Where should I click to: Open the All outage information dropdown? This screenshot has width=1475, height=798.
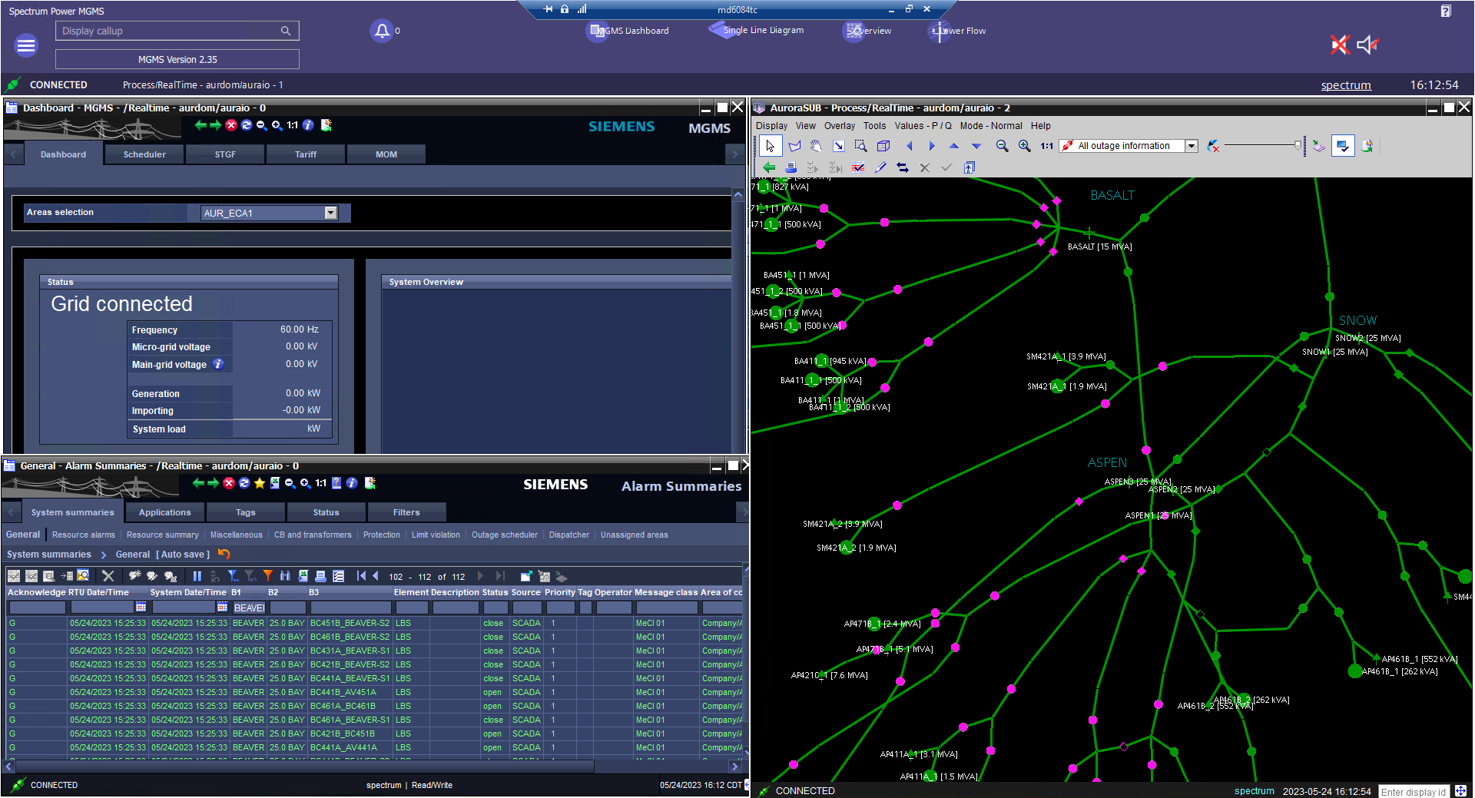(x=1192, y=146)
